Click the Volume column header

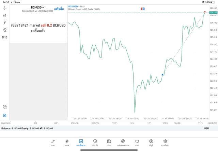(95, 123)
